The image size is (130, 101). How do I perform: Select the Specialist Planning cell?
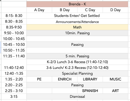(x=77, y=73)
